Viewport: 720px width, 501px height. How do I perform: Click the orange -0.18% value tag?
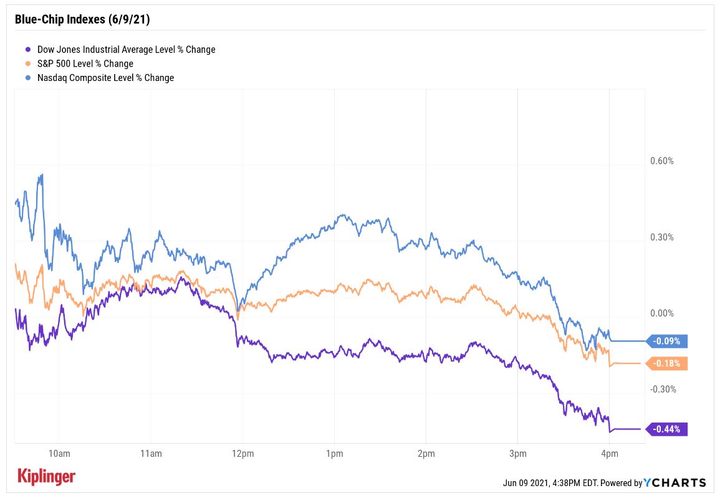tap(668, 363)
